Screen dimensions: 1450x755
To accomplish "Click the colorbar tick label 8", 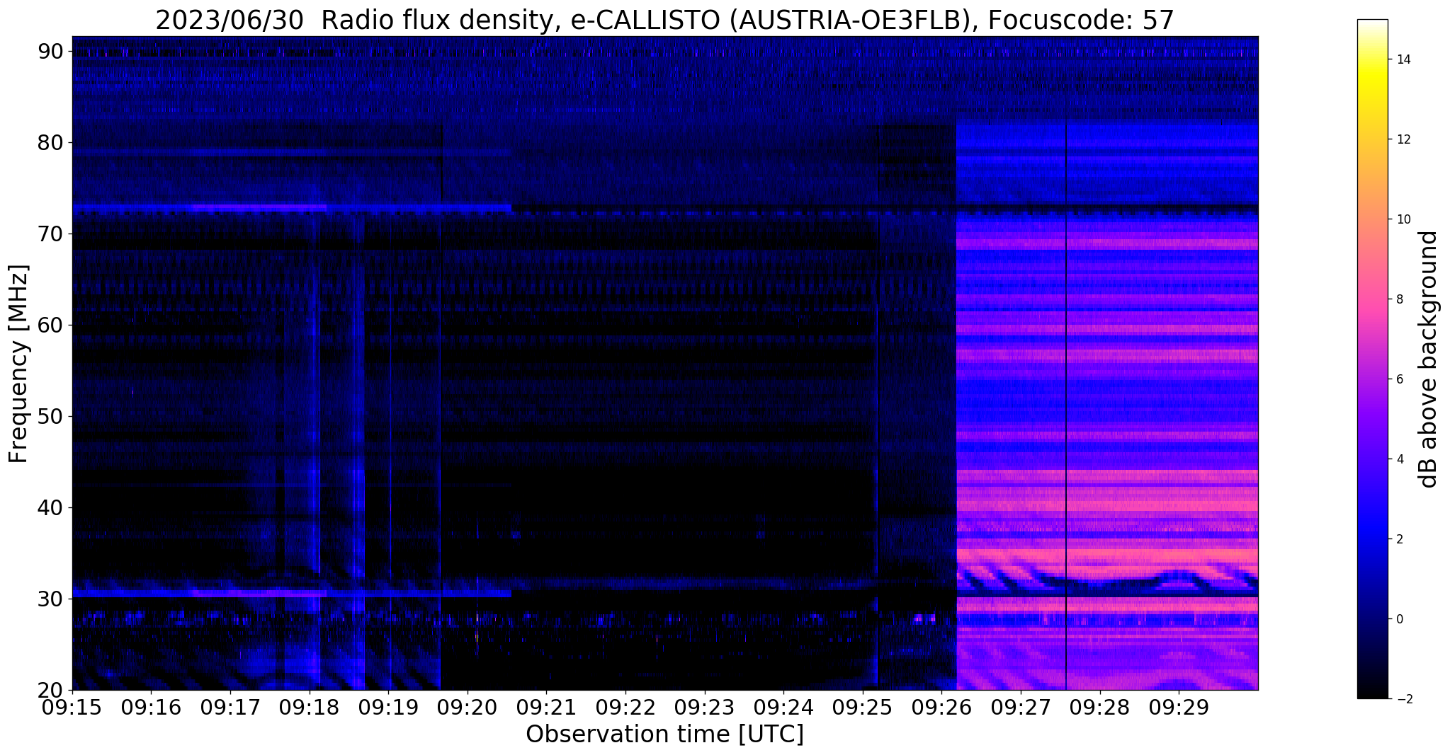I will (1399, 299).
